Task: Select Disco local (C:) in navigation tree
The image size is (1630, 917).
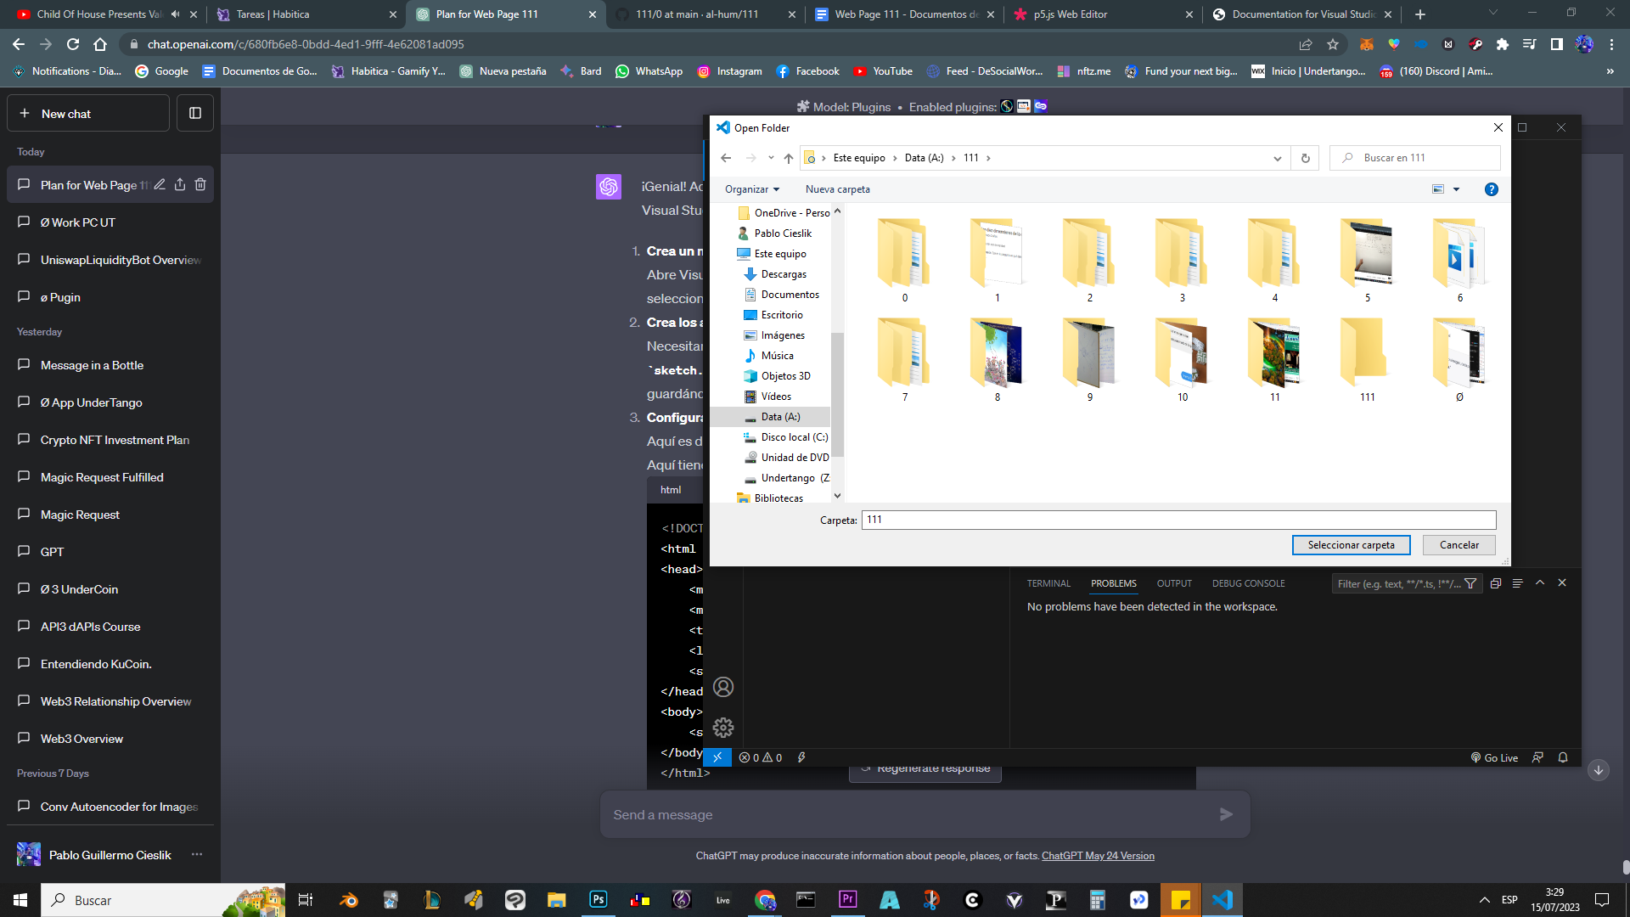Action: pyautogui.click(x=794, y=437)
